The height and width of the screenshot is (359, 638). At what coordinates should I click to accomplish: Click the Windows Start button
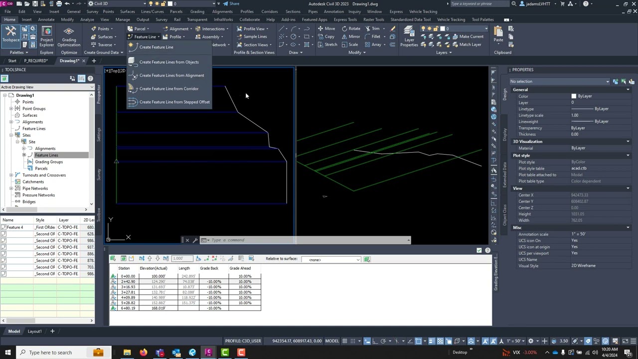7,353
